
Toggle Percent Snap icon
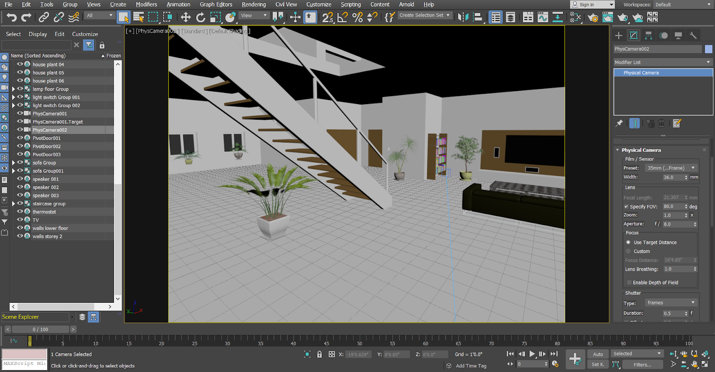pos(357,17)
